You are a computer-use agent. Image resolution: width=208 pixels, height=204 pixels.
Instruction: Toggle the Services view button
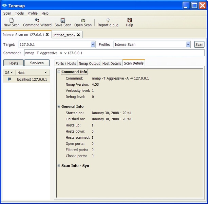pyautogui.click(x=37, y=63)
